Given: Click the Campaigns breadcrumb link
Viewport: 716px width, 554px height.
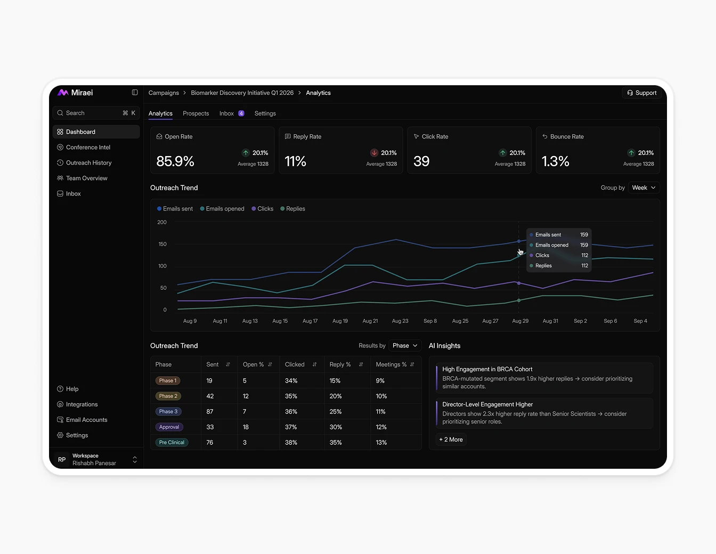Looking at the screenshot, I should [163, 93].
